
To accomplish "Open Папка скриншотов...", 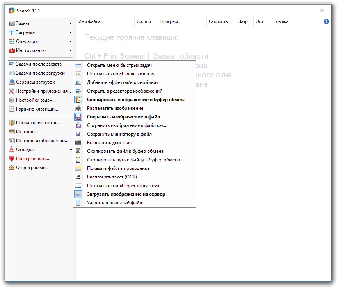I will coord(40,123).
